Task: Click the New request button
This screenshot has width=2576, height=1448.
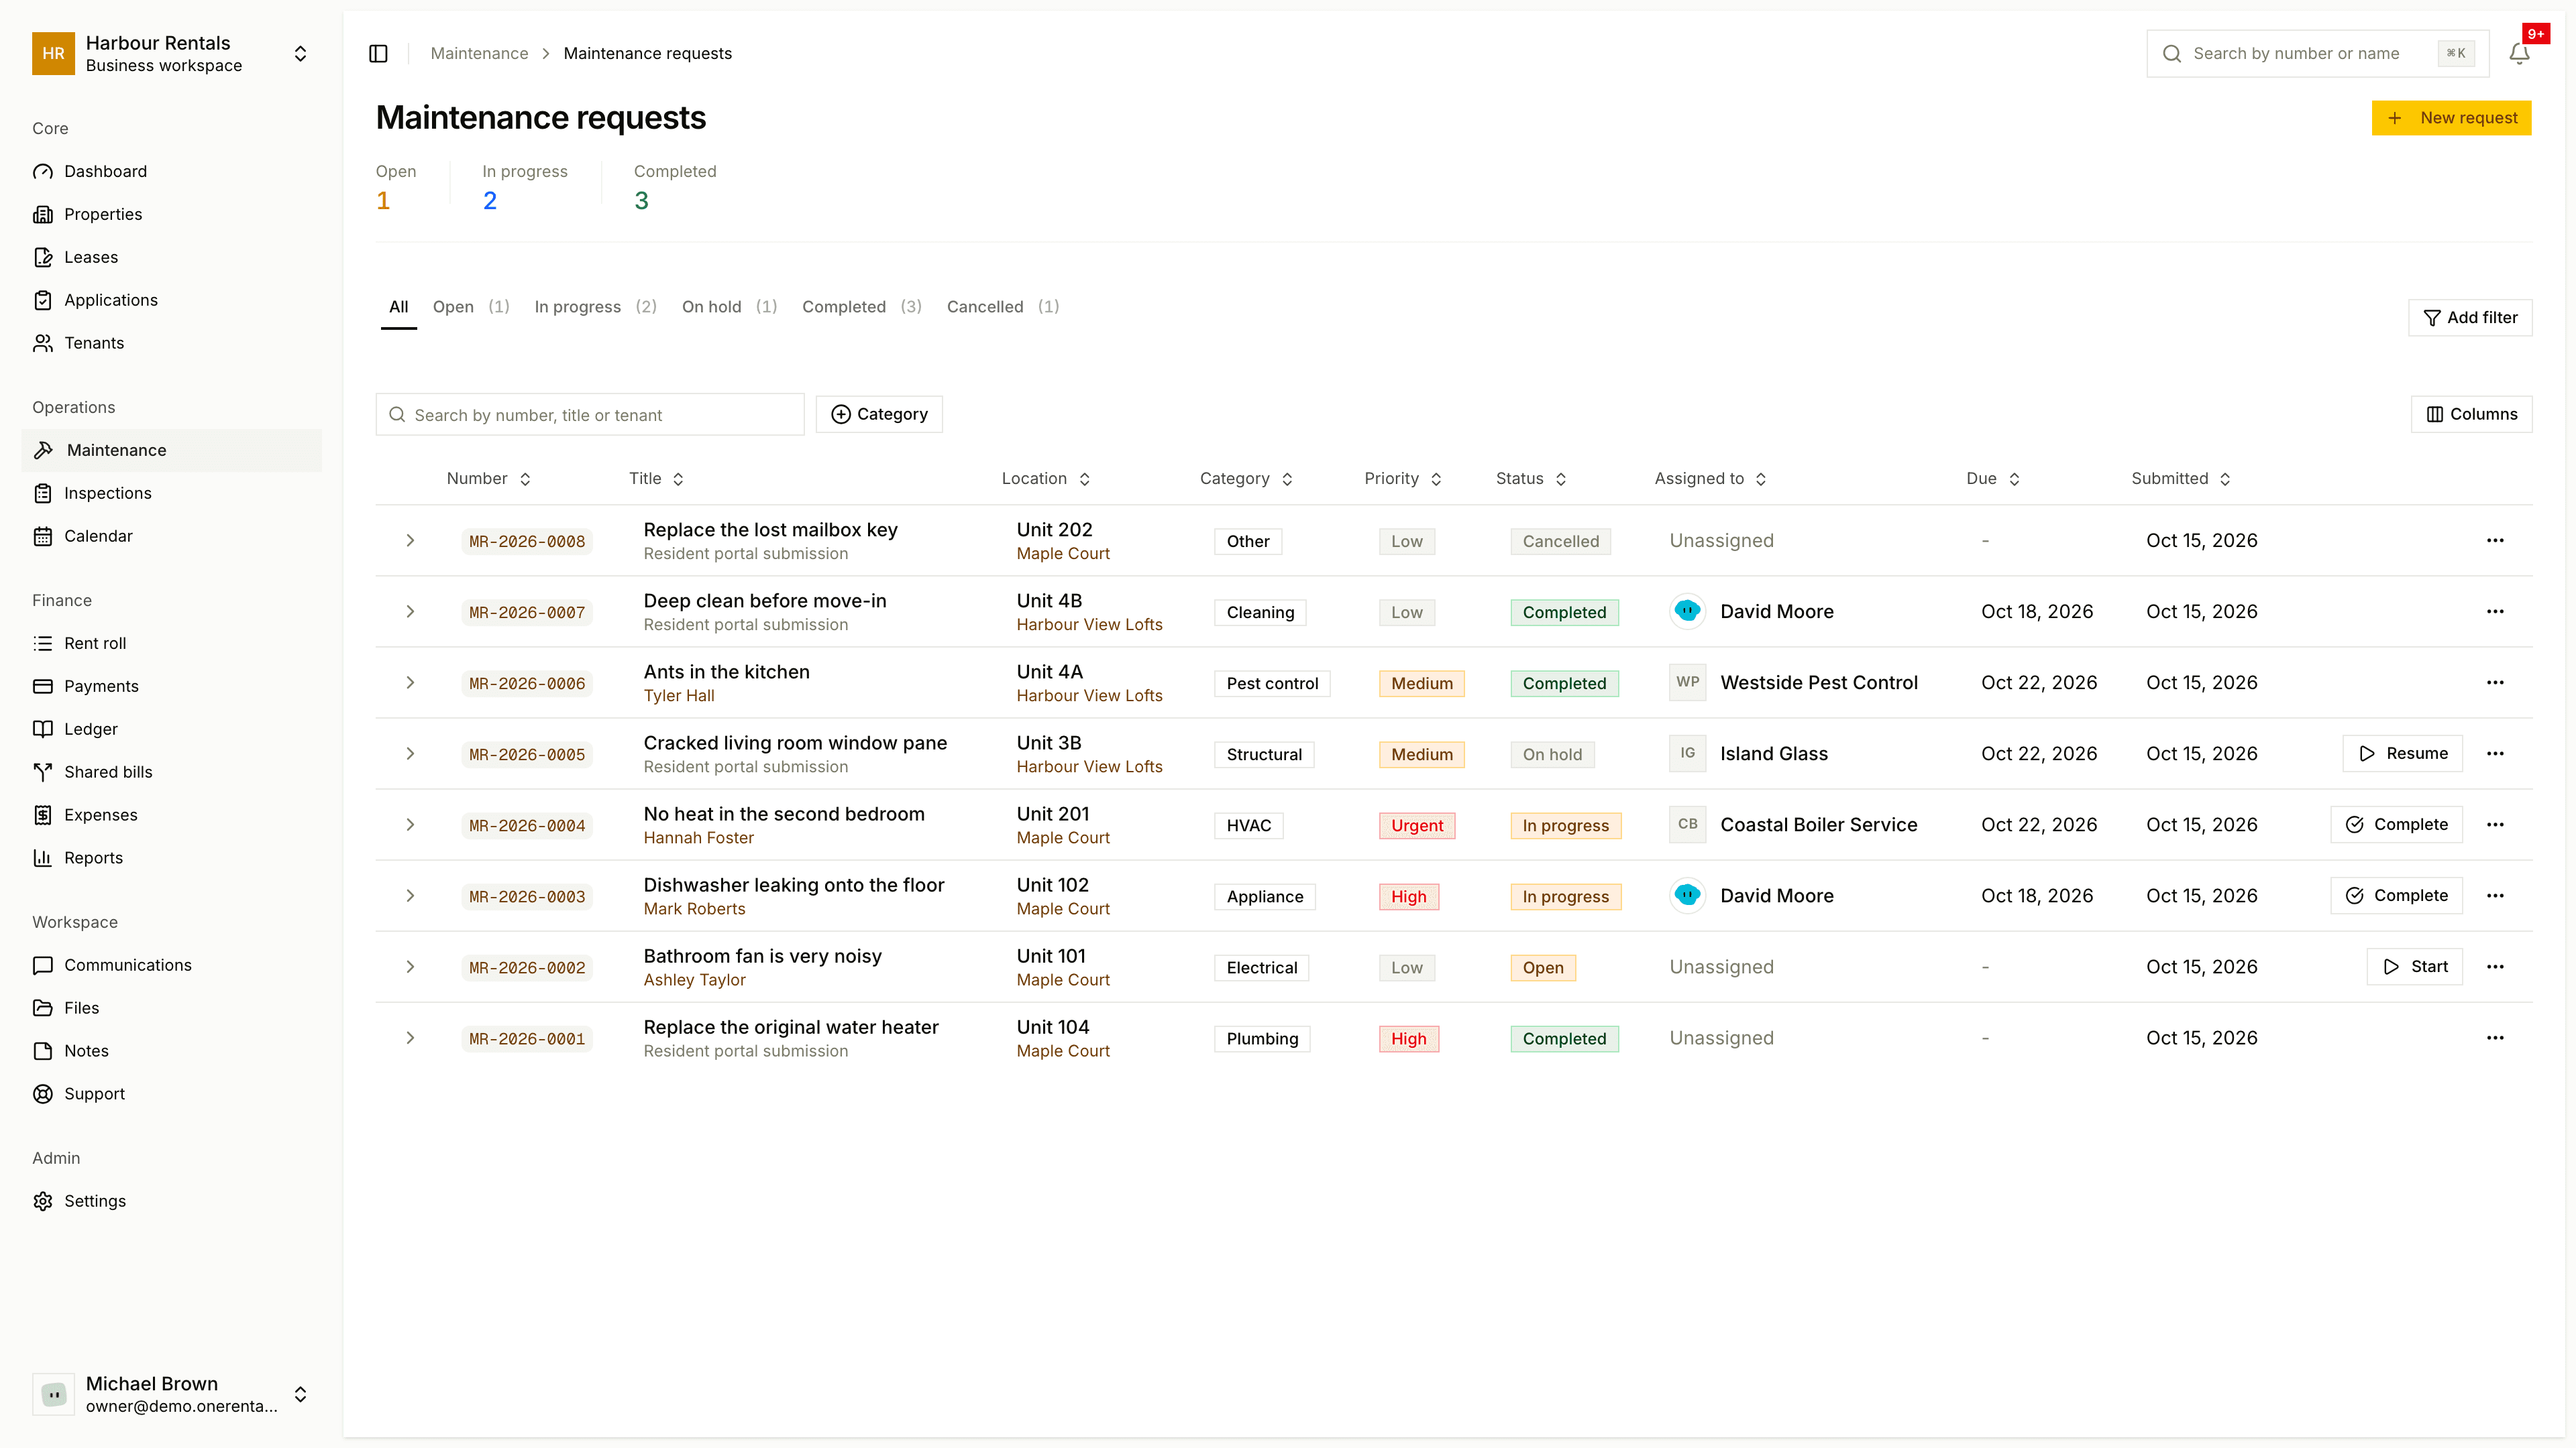Action: click(x=2451, y=118)
